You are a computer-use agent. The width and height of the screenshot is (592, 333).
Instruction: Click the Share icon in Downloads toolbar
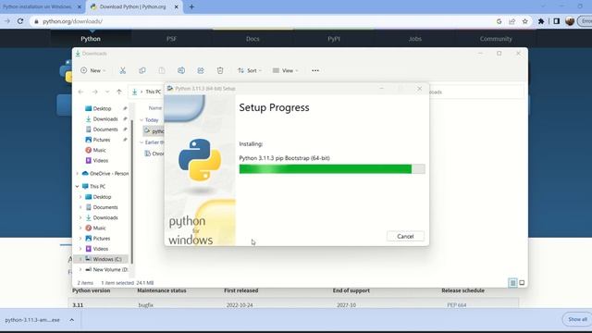coord(201,70)
